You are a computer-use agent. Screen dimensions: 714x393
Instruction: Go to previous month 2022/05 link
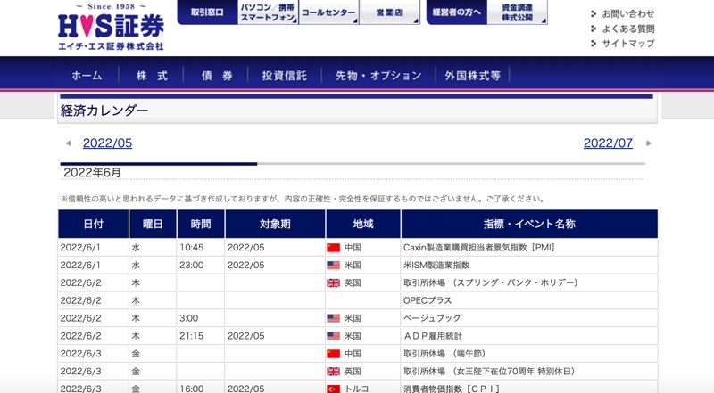[x=107, y=143]
